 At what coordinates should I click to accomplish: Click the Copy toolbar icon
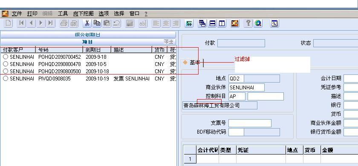97,23
